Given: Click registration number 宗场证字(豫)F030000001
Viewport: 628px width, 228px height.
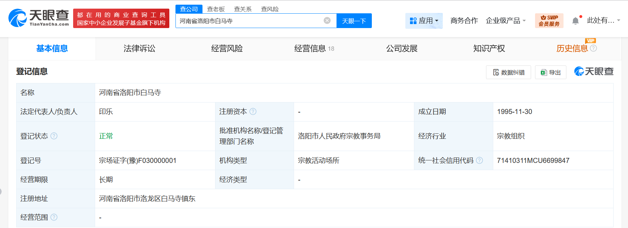Looking at the screenshot, I should pos(138,160).
